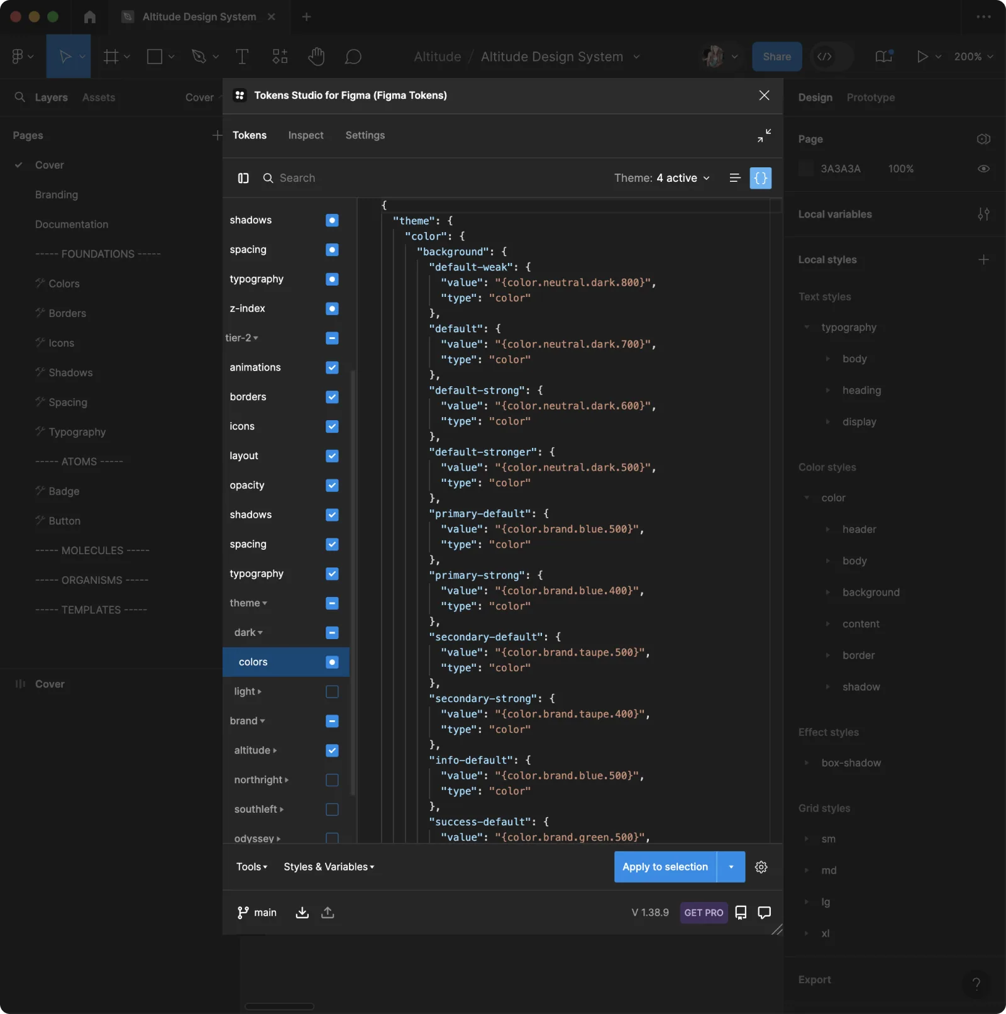1006x1014 pixels.
Task: Select the Hand tool in toolbar
Action: point(316,57)
